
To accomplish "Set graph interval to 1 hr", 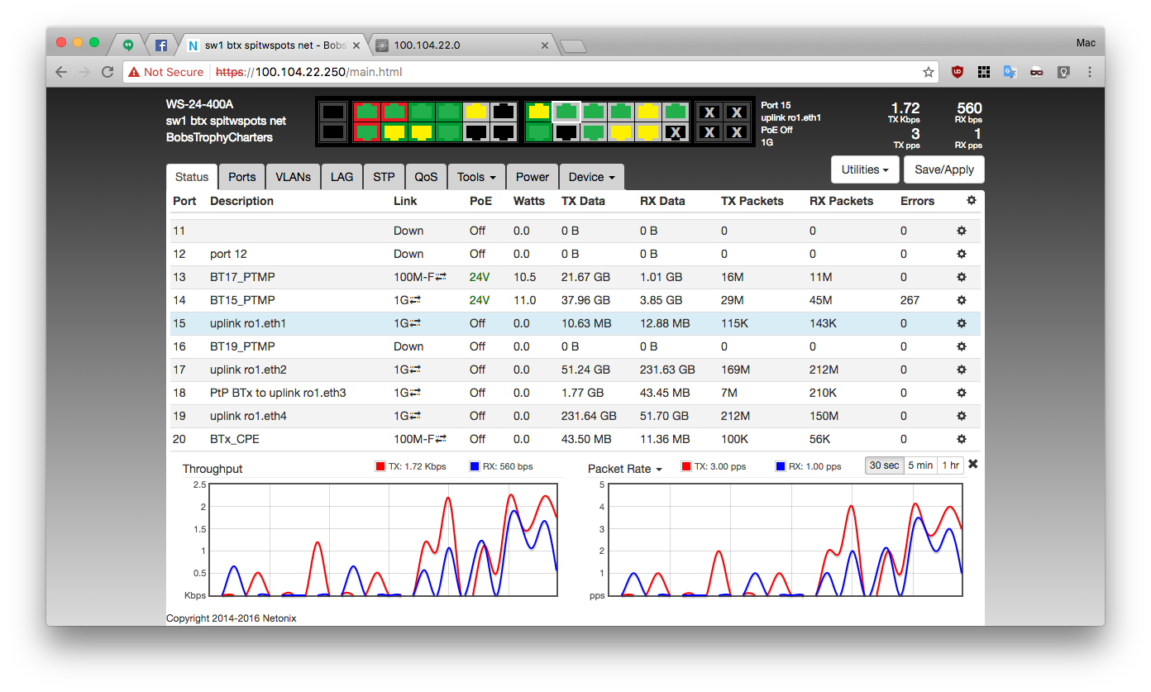I will [950, 465].
